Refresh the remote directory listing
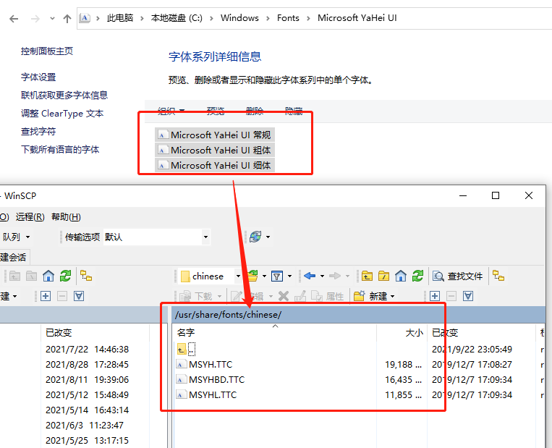Image resolution: width=552 pixels, height=448 pixels. point(417,276)
